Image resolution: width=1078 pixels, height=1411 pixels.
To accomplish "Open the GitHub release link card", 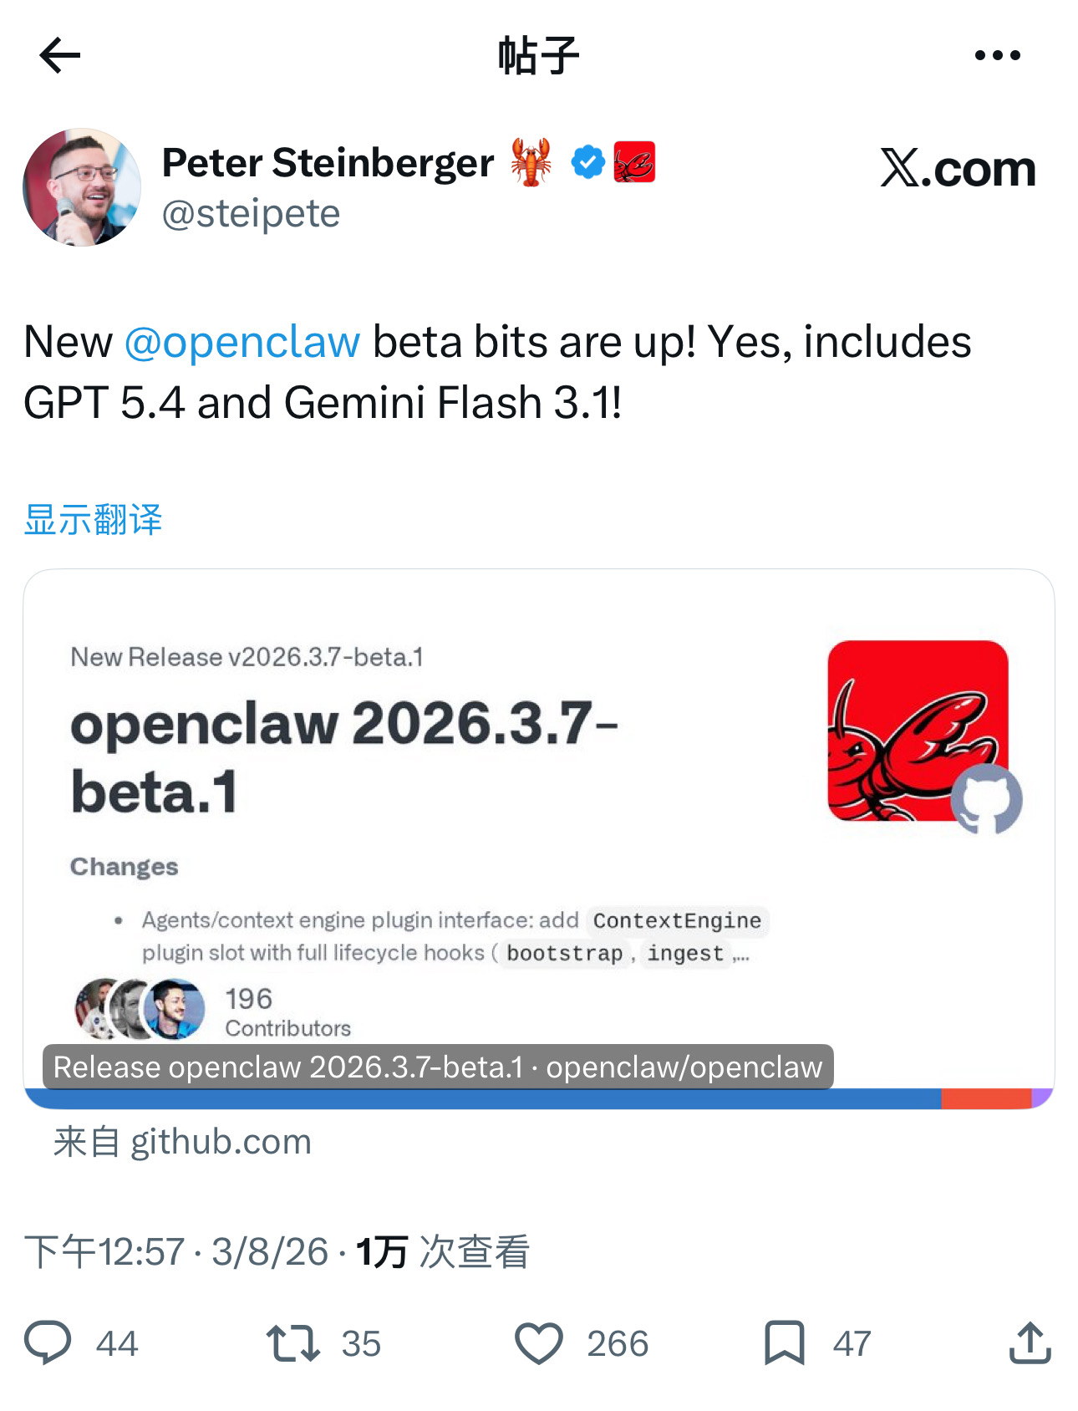I will point(539,839).
